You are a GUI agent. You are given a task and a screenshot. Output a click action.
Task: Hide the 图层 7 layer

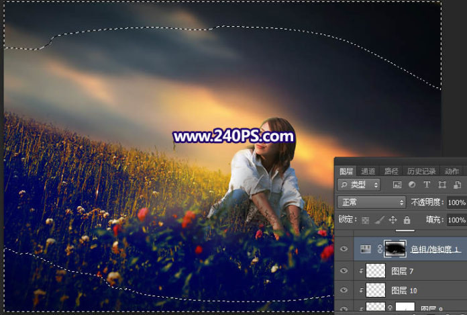[344, 271]
